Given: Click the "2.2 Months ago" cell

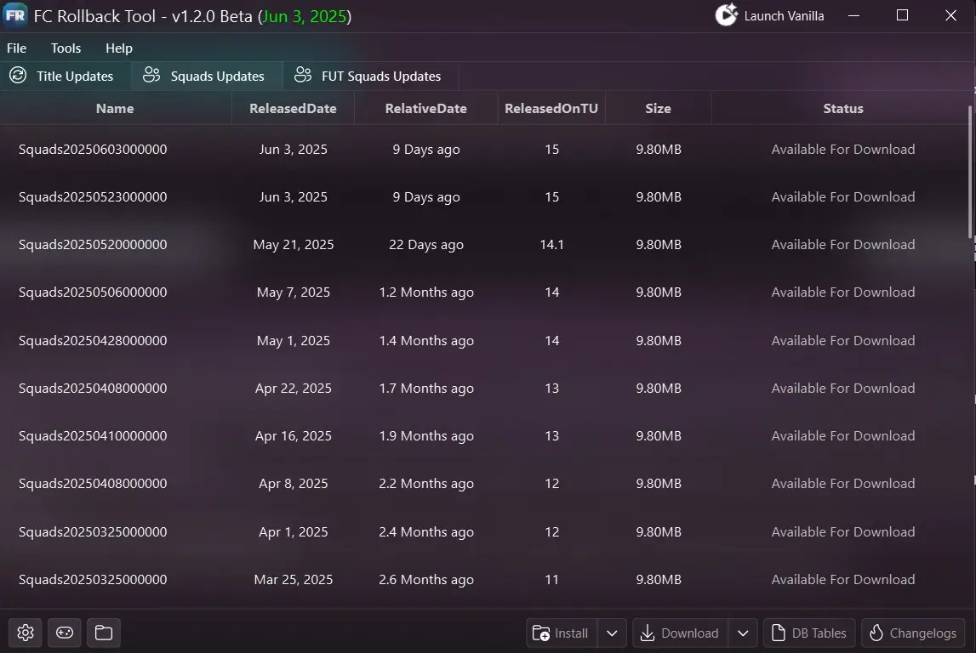Looking at the screenshot, I should click(x=426, y=483).
